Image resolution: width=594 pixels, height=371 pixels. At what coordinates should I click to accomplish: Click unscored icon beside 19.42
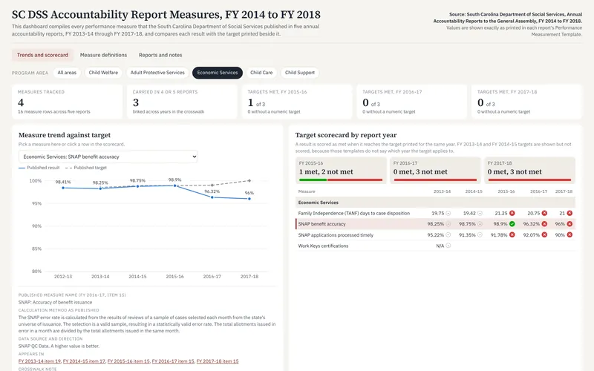(x=480, y=213)
